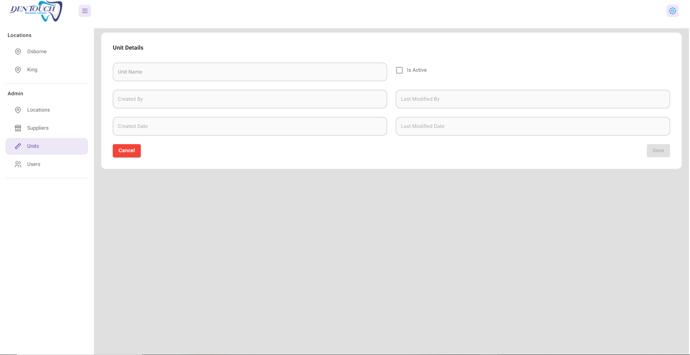Click the Admin section header
The height and width of the screenshot is (355, 690).
[15, 93]
